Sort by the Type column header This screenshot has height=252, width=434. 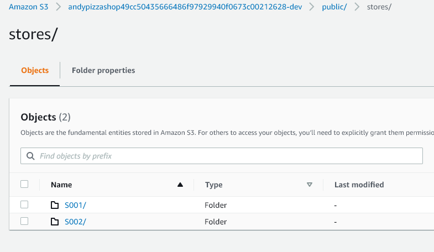pyautogui.click(x=214, y=185)
